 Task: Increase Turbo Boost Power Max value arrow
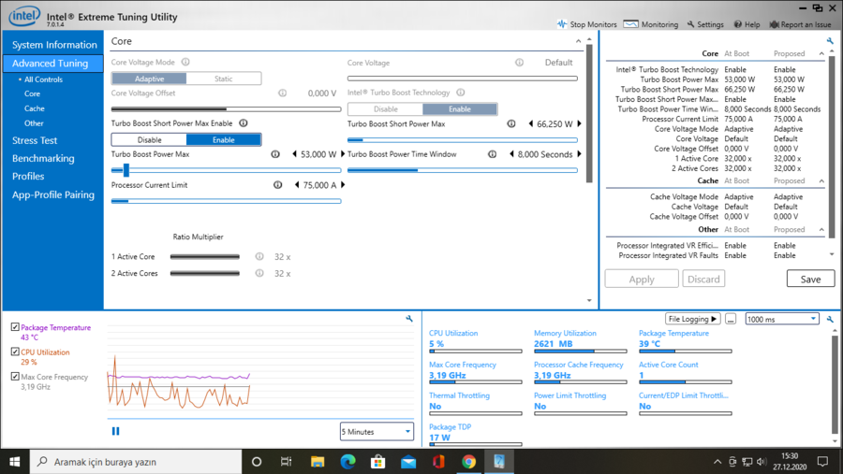343,154
